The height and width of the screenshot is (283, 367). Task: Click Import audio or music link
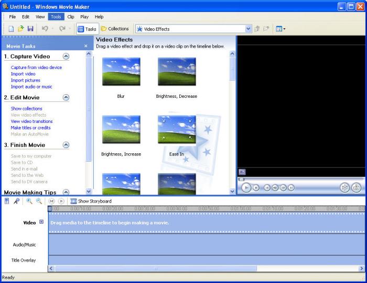pos(31,87)
